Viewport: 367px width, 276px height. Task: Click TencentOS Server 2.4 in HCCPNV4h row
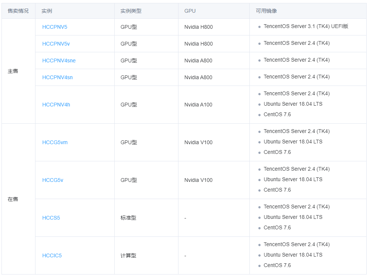tap(296, 94)
